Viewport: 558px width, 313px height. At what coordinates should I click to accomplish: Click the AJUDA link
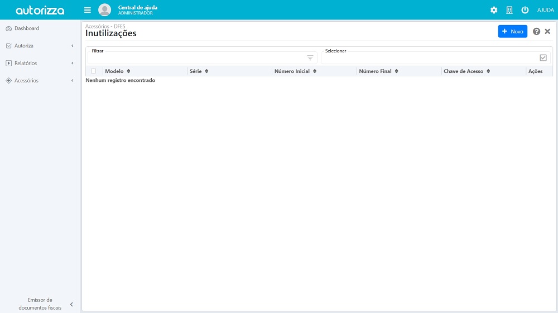(x=545, y=10)
